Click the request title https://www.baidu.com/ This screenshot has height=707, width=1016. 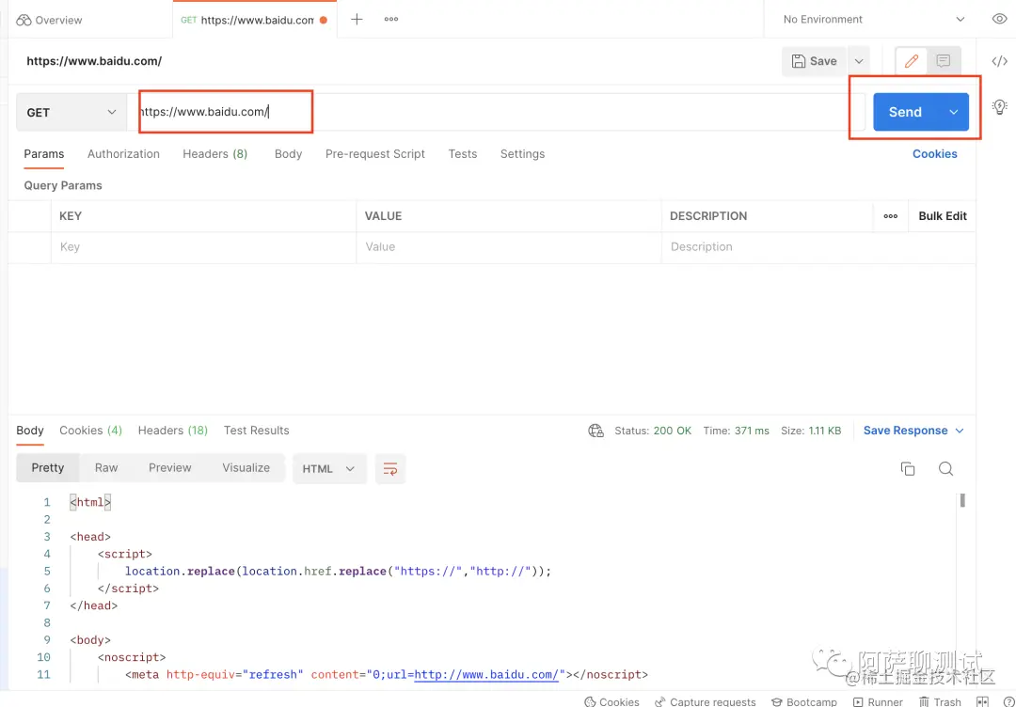click(94, 61)
